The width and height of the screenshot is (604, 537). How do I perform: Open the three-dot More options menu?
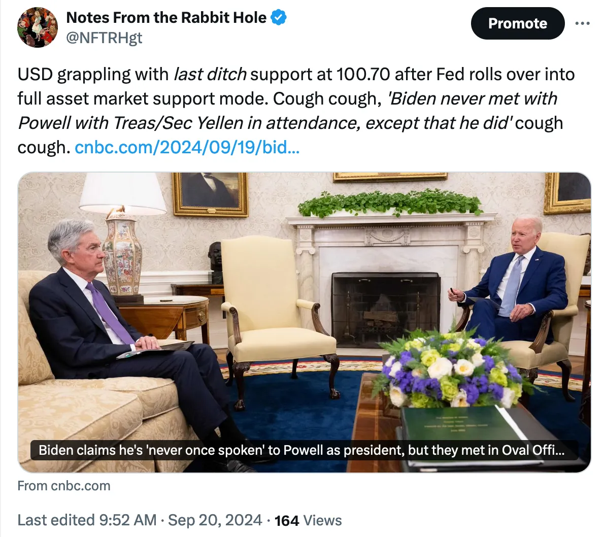pyautogui.click(x=582, y=23)
